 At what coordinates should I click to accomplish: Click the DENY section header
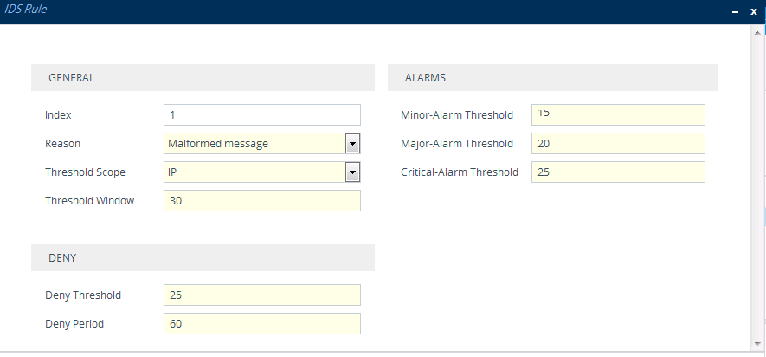203,258
